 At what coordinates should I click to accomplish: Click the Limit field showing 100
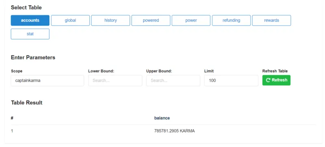coord(231,80)
